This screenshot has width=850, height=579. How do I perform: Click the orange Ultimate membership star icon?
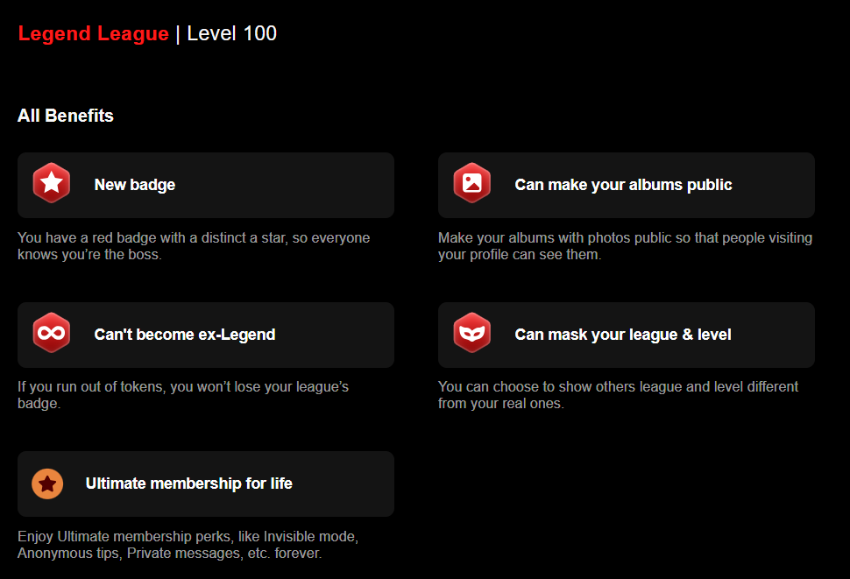[x=47, y=484]
